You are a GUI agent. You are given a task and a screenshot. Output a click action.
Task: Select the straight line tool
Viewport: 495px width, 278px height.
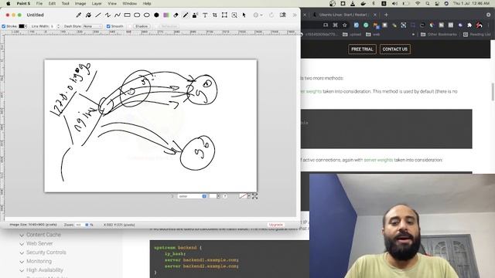point(98,15)
